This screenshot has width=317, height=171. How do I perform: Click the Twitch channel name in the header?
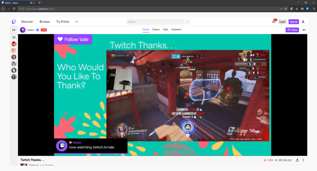[31, 30]
